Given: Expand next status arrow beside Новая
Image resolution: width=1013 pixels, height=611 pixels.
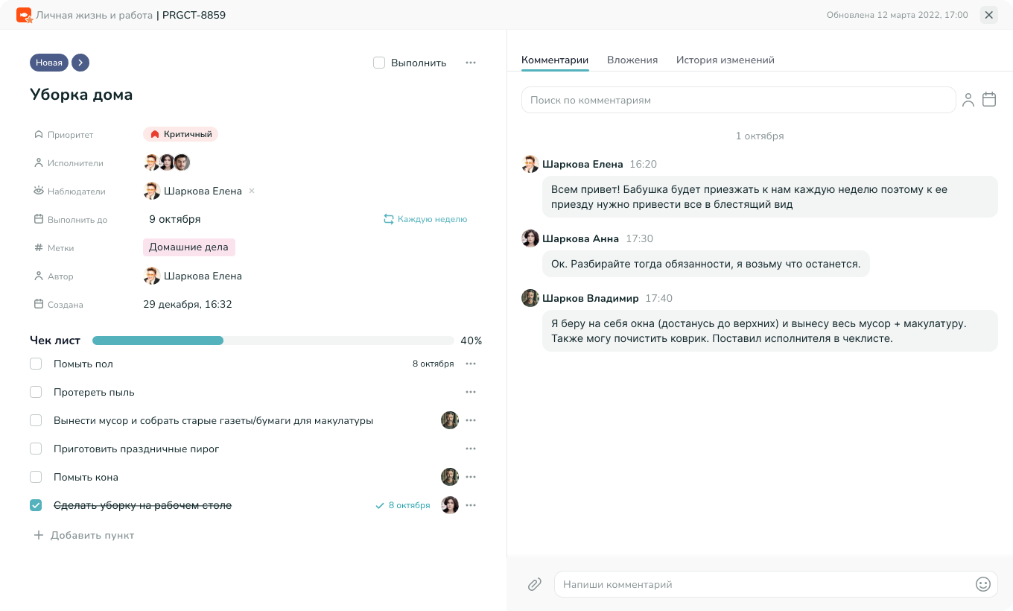Looking at the screenshot, I should 80,63.
